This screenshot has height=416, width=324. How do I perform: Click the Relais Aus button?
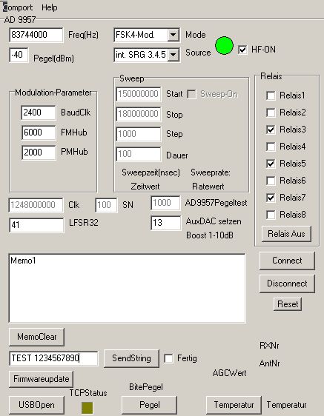pos(286,234)
